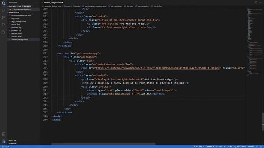The width and height of the screenshot is (264, 148).
Task: Click the 1 UNSAVED badge
Action: pos(26,7)
